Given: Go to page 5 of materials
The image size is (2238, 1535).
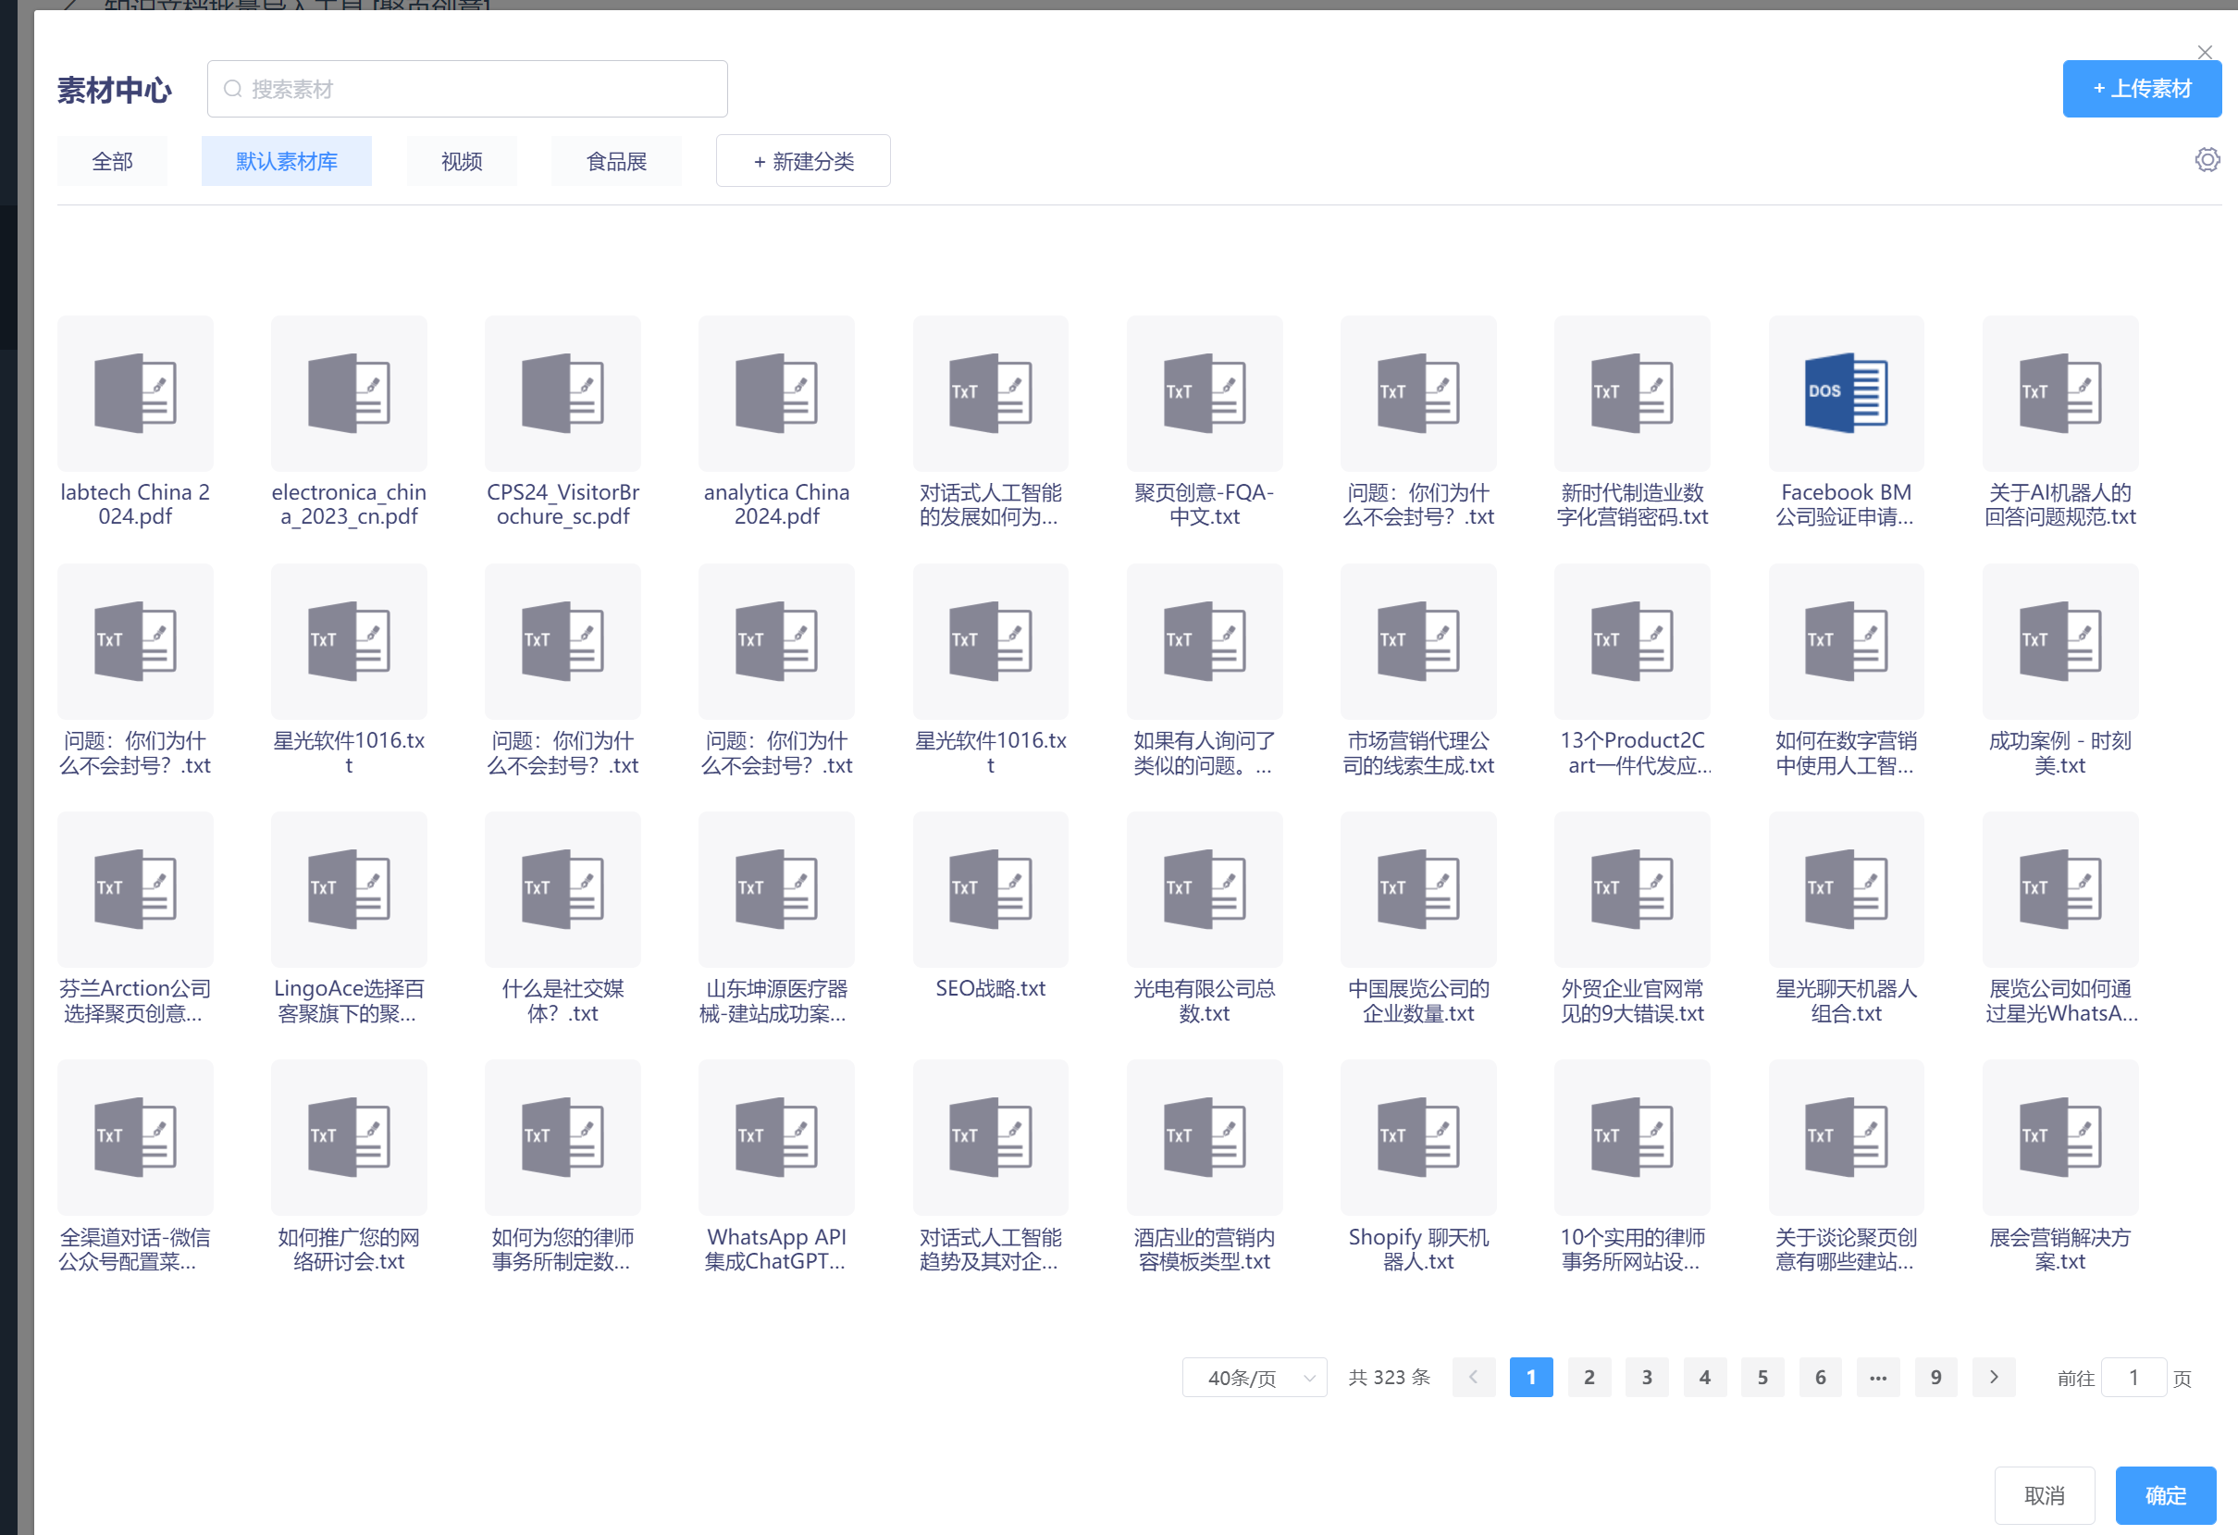Looking at the screenshot, I should coord(1762,1377).
